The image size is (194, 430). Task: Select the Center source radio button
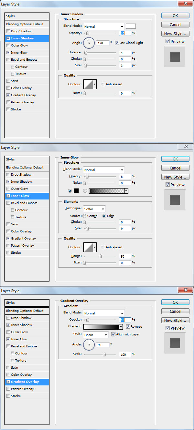click(84, 216)
